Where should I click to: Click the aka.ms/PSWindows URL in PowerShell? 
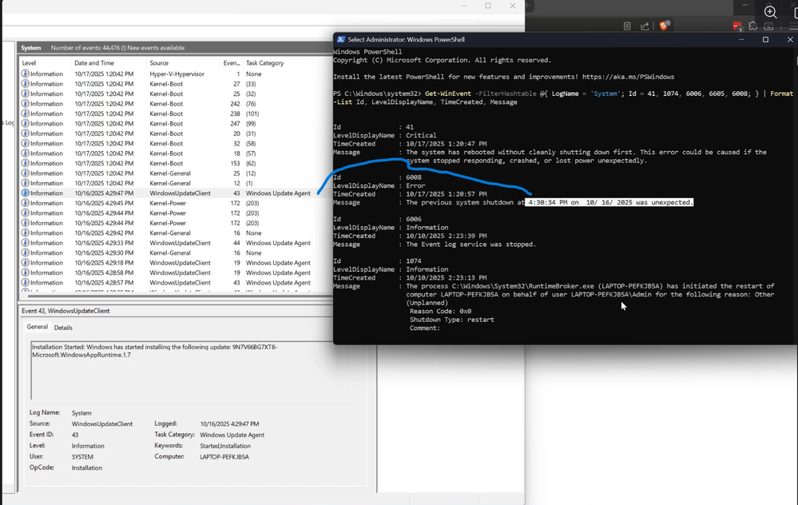tap(628, 77)
